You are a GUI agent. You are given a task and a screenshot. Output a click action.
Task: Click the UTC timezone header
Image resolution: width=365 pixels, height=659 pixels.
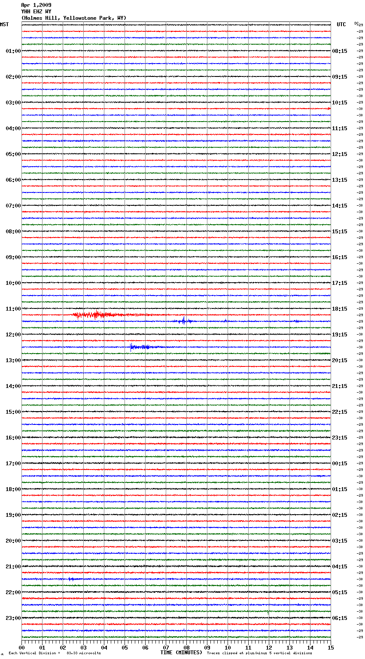[341, 24]
